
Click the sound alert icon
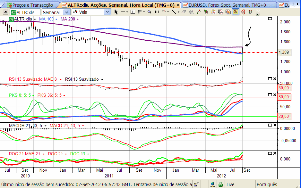click(243, 12)
